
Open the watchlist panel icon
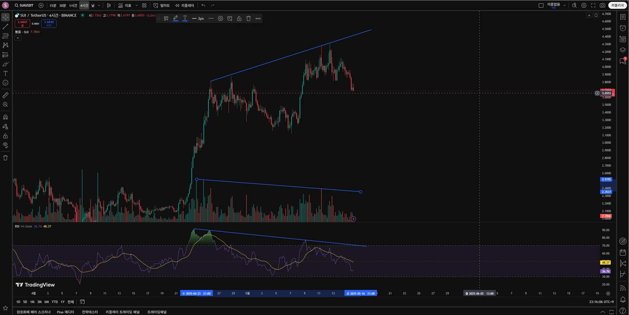pos(623,17)
